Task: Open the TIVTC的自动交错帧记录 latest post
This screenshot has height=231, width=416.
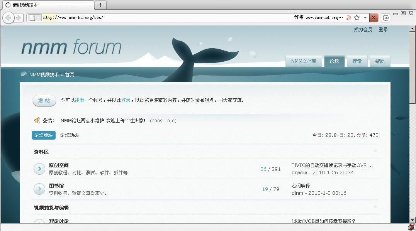Action: click(x=332, y=165)
